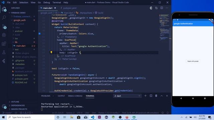This screenshot has width=214, height=120.
Task: Split the editor to the right
Action: pos(162,8)
